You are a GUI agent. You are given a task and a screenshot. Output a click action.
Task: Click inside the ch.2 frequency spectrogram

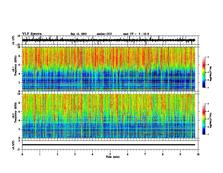(x=109, y=116)
